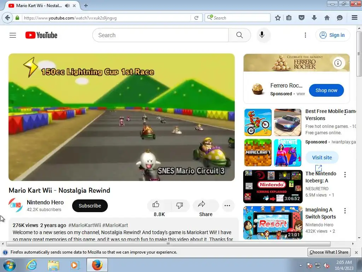Click Shop now on Ferrero Rocher ad
The width and height of the screenshot is (362, 272).
(326, 90)
